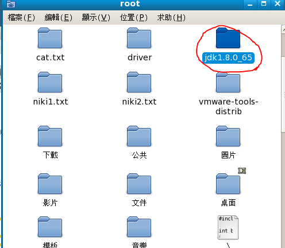
Task: Select the driver folder icon
Action: click(x=139, y=38)
